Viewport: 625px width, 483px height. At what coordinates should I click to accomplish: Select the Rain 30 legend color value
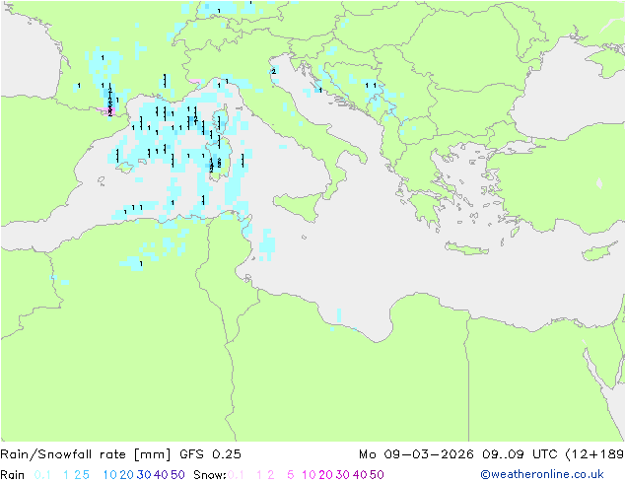pyautogui.click(x=144, y=475)
